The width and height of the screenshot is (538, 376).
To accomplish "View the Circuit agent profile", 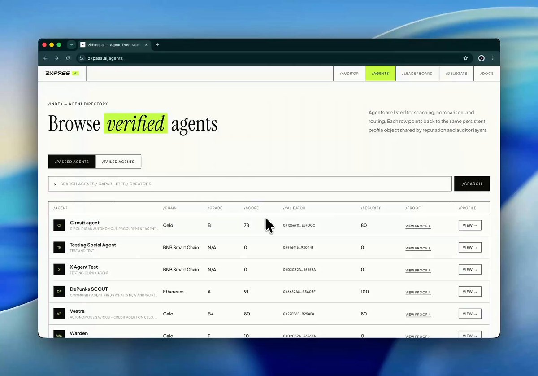I will 470,225.
